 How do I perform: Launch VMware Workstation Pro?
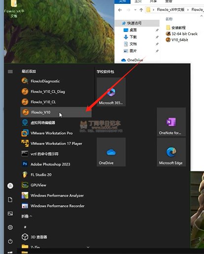click(56, 133)
